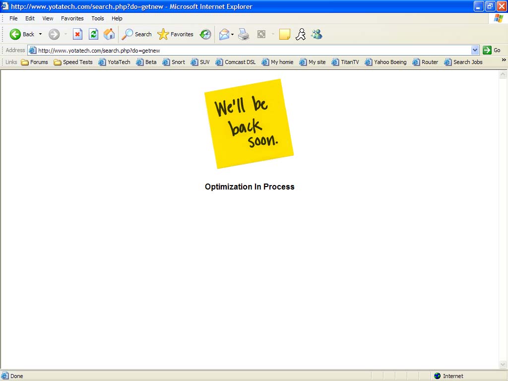Screen dimensions: 508x381
Task: Open the YotaTech link shortcut
Action: coord(115,62)
